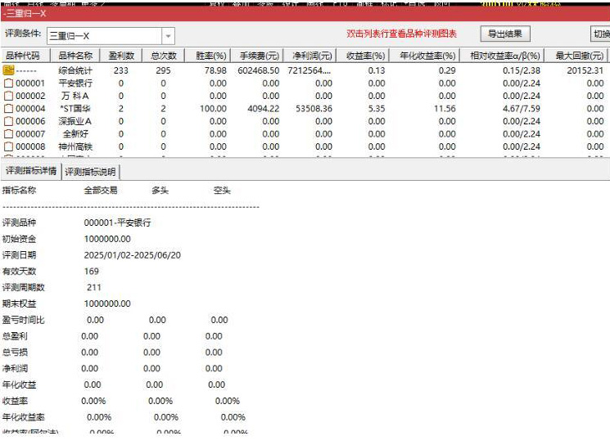Select the 万科A row name

click(75, 96)
